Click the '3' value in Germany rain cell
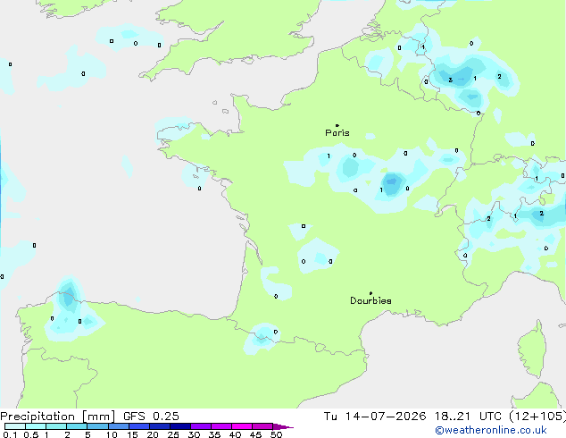Screen dimensions: 566x438 pyautogui.click(x=450, y=80)
